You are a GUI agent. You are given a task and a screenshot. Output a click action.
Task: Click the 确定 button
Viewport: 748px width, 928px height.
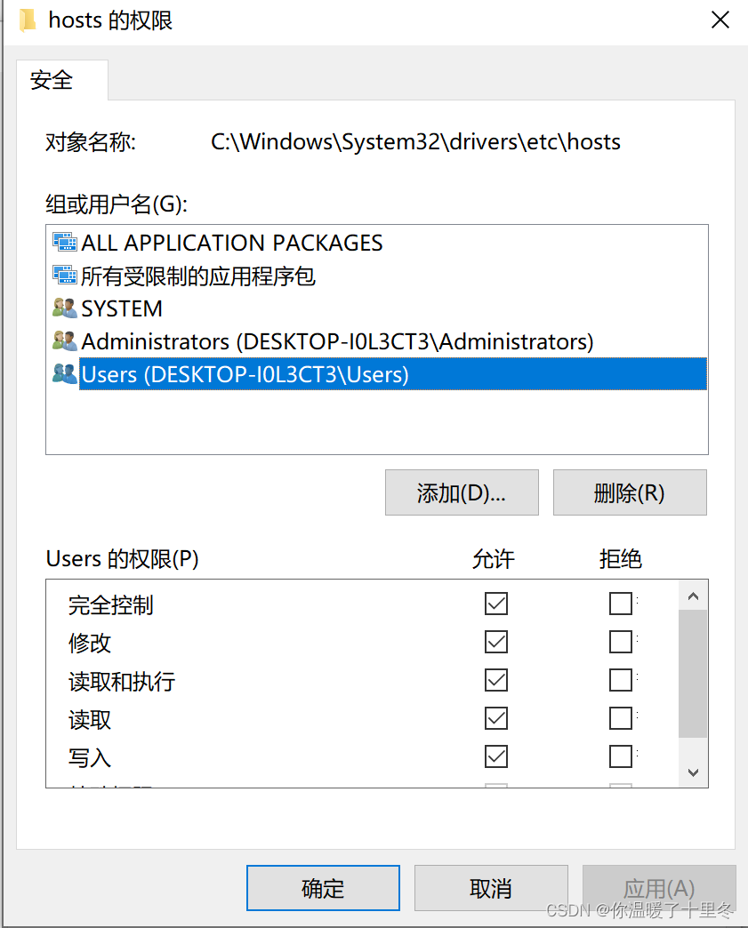(x=322, y=887)
